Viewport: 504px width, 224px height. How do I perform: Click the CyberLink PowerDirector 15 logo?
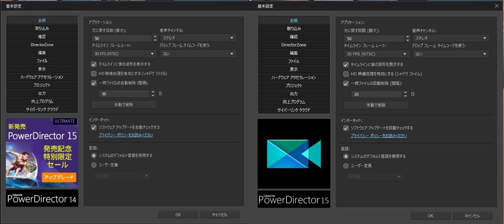(294, 199)
